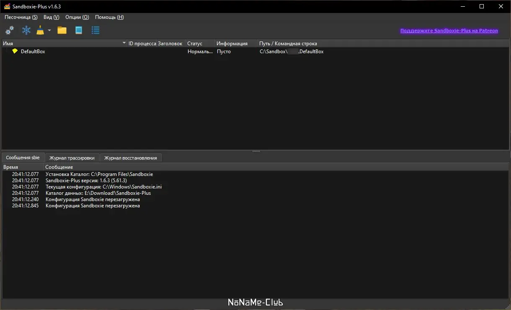Open global settings gears icon
The height and width of the screenshot is (310, 511).
point(10,30)
